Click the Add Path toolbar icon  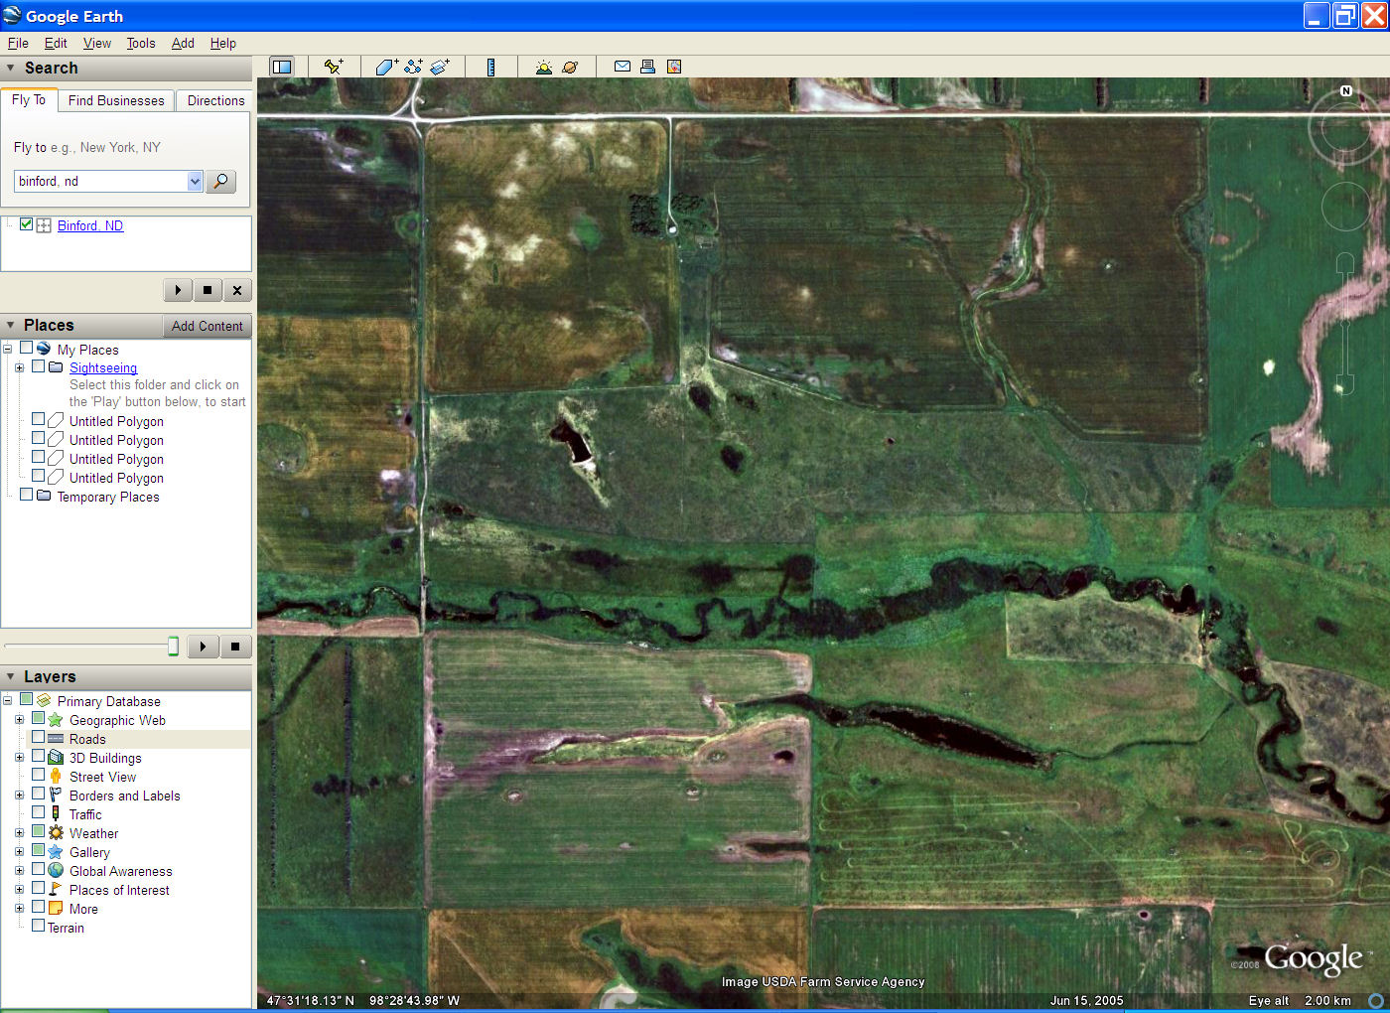413,67
